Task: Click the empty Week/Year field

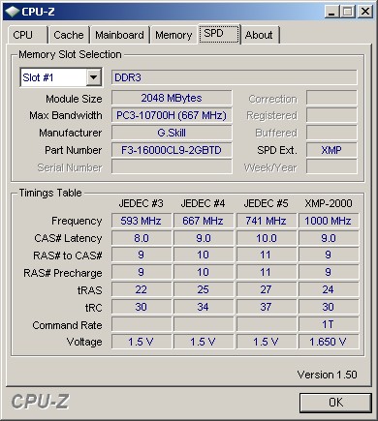Action: coord(331,166)
